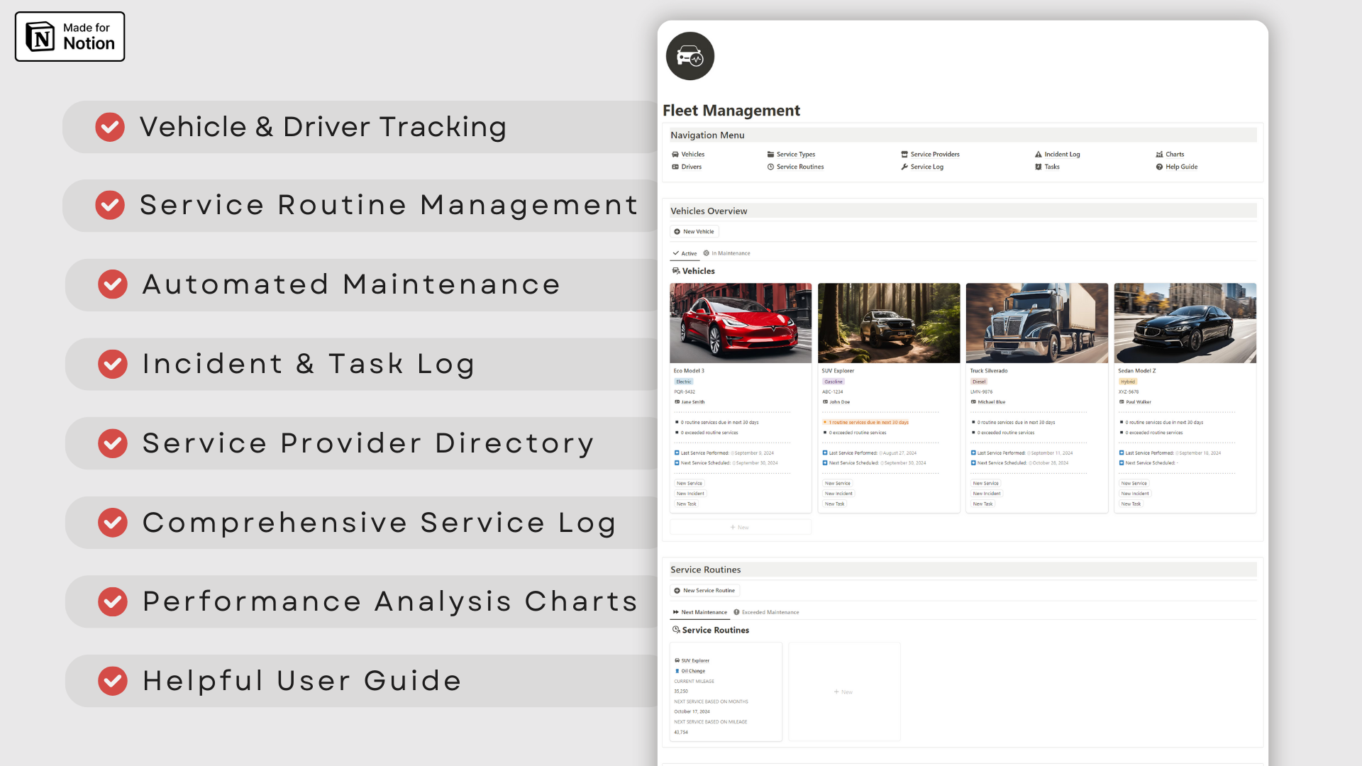Open Vehicles via its car icon

675,154
